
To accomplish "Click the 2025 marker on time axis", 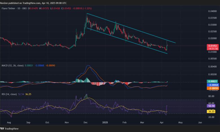I will 105,123.
